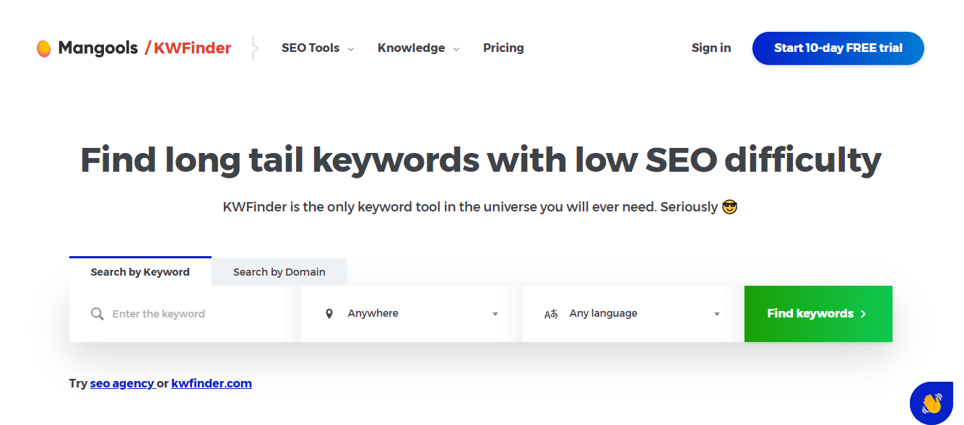Expand the Knowledge menu chevron
The height and width of the screenshot is (425, 964).
pos(456,49)
